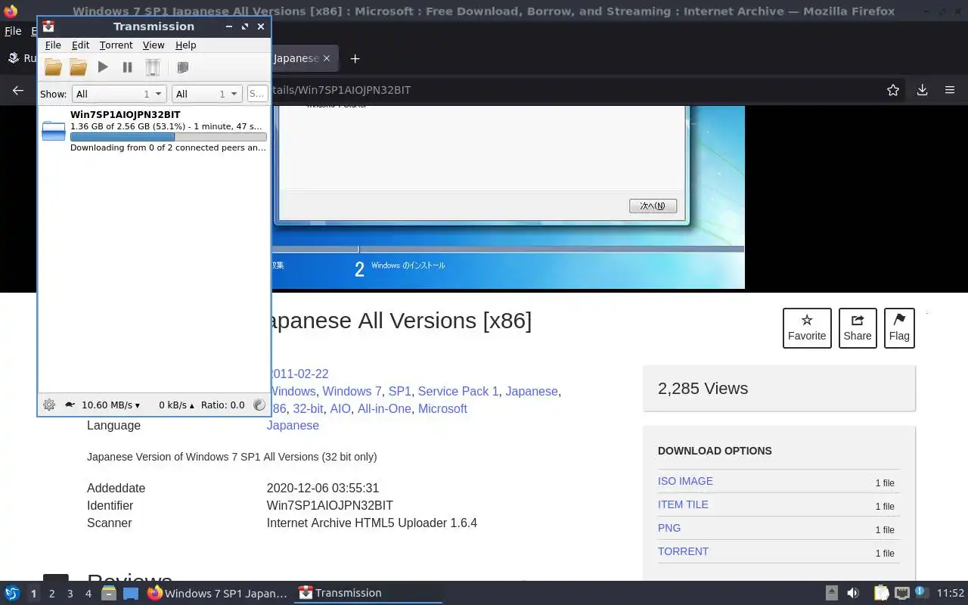Viewport: 968px width, 605px height.
Task: Click the network tray icon
Action: pos(901,593)
